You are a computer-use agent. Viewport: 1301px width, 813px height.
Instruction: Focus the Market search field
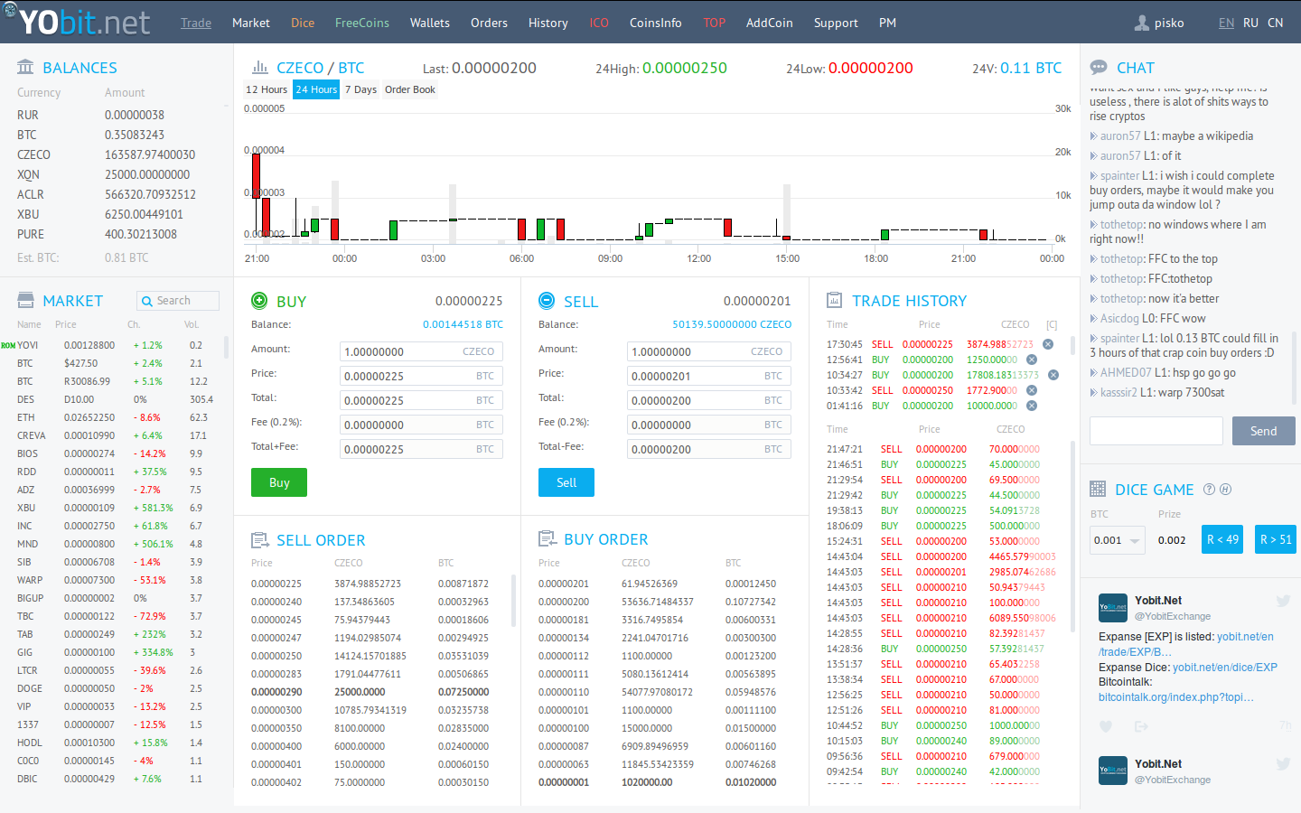178,301
